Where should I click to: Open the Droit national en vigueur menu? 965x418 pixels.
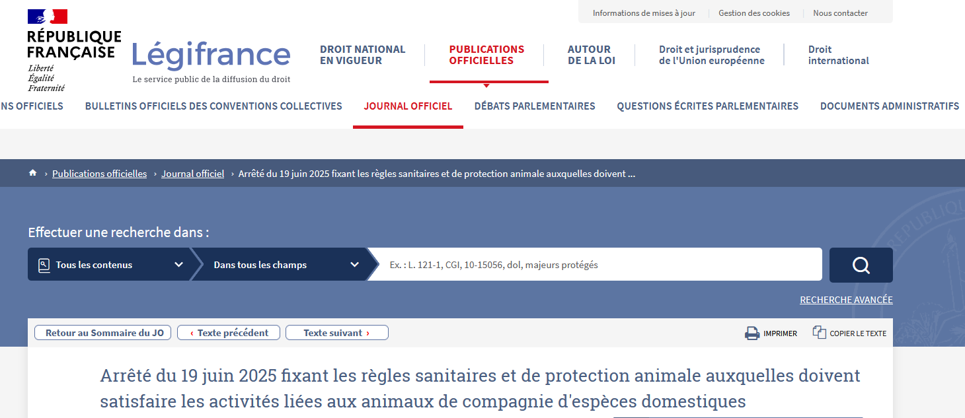362,55
